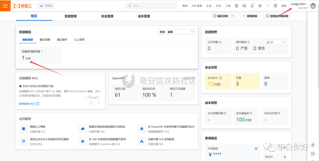This screenshot has width=319, height=161.
Task: Click the security center shield icon
Action: [24, 141]
